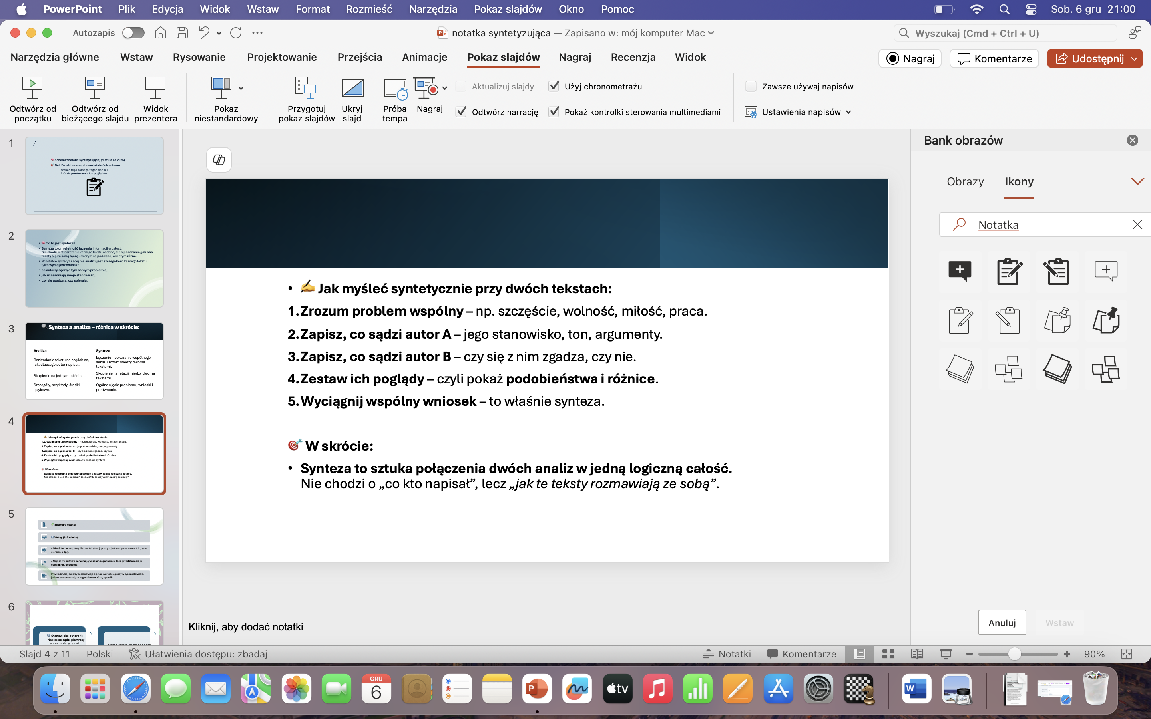Viewport: 1151px width, 719px height.
Task: Expand the Udostępnij button arrow
Action: (x=1135, y=58)
